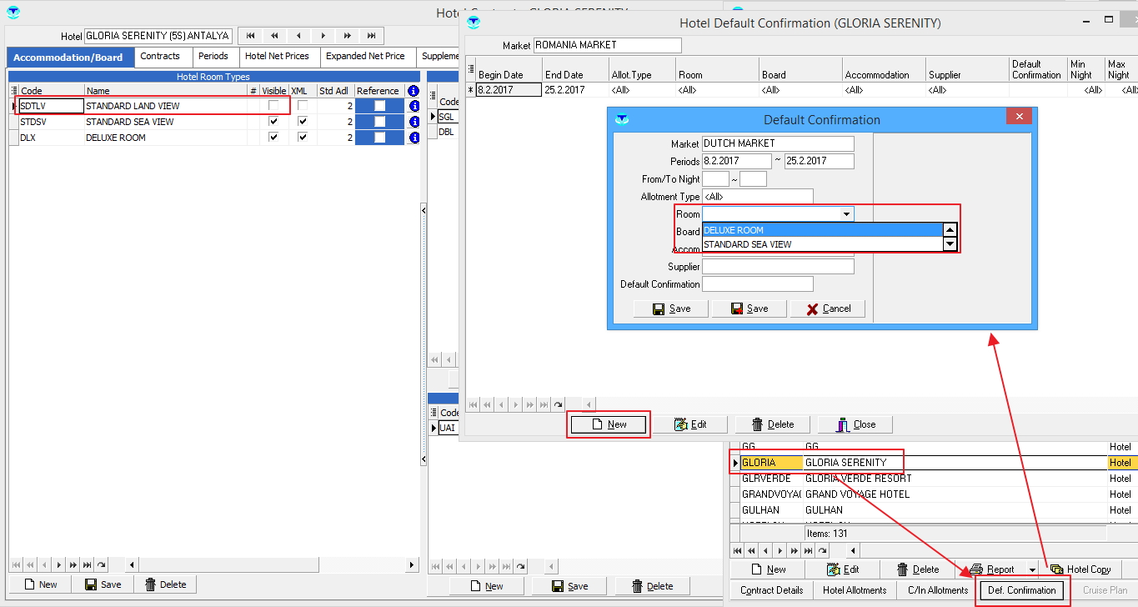Click the Hotel Copy button

1080,569
